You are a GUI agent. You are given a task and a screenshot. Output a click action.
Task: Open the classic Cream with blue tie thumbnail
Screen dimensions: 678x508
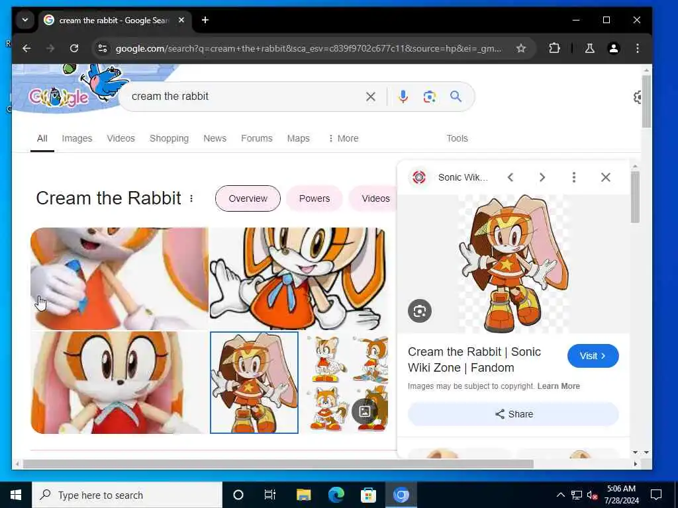pos(299,278)
